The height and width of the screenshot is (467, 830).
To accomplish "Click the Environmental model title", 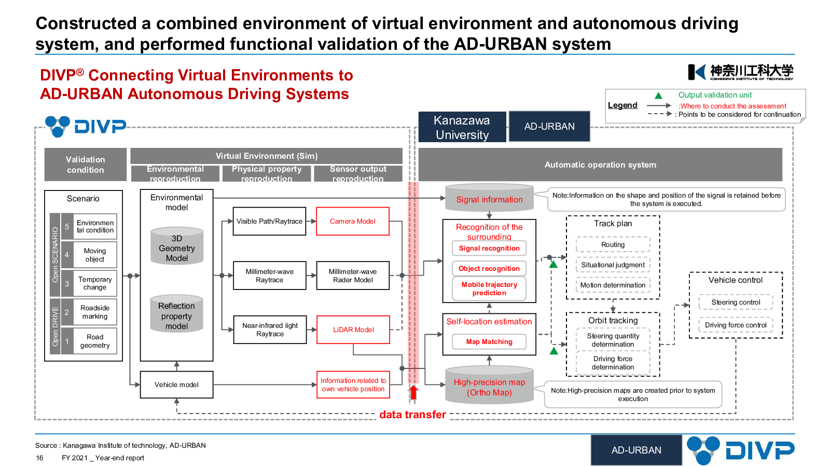I will point(177,202).
